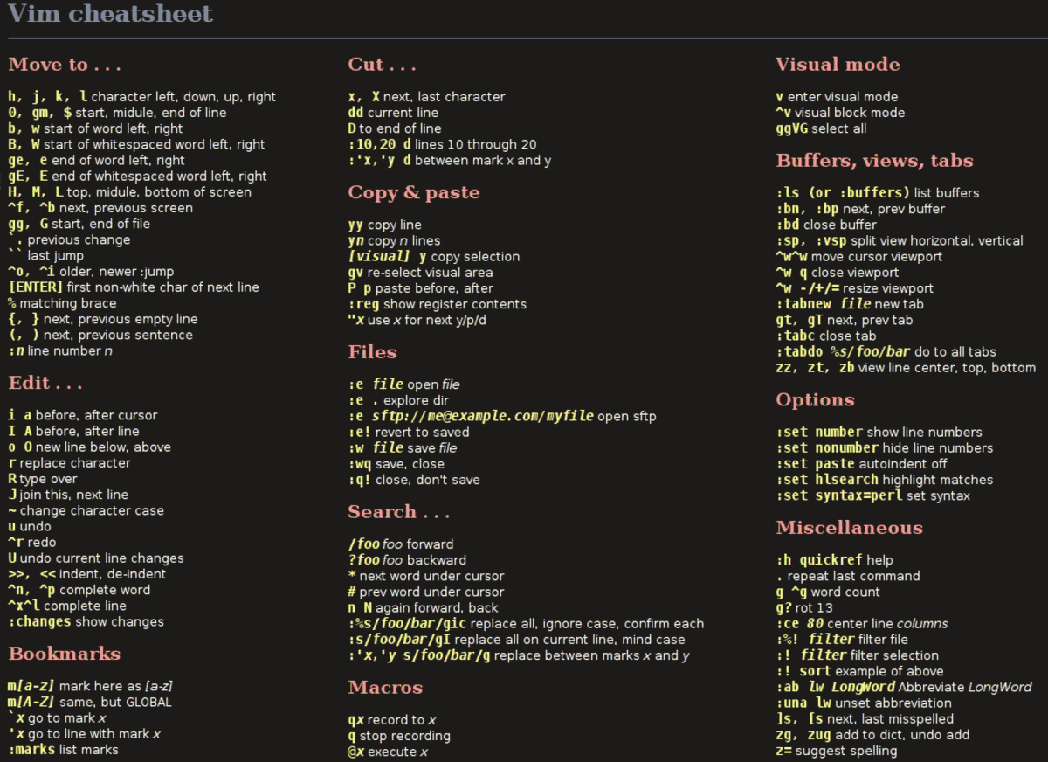Click the ":e sftp://me@example.com/myfile open sftp" line

[x=501, y=416]
